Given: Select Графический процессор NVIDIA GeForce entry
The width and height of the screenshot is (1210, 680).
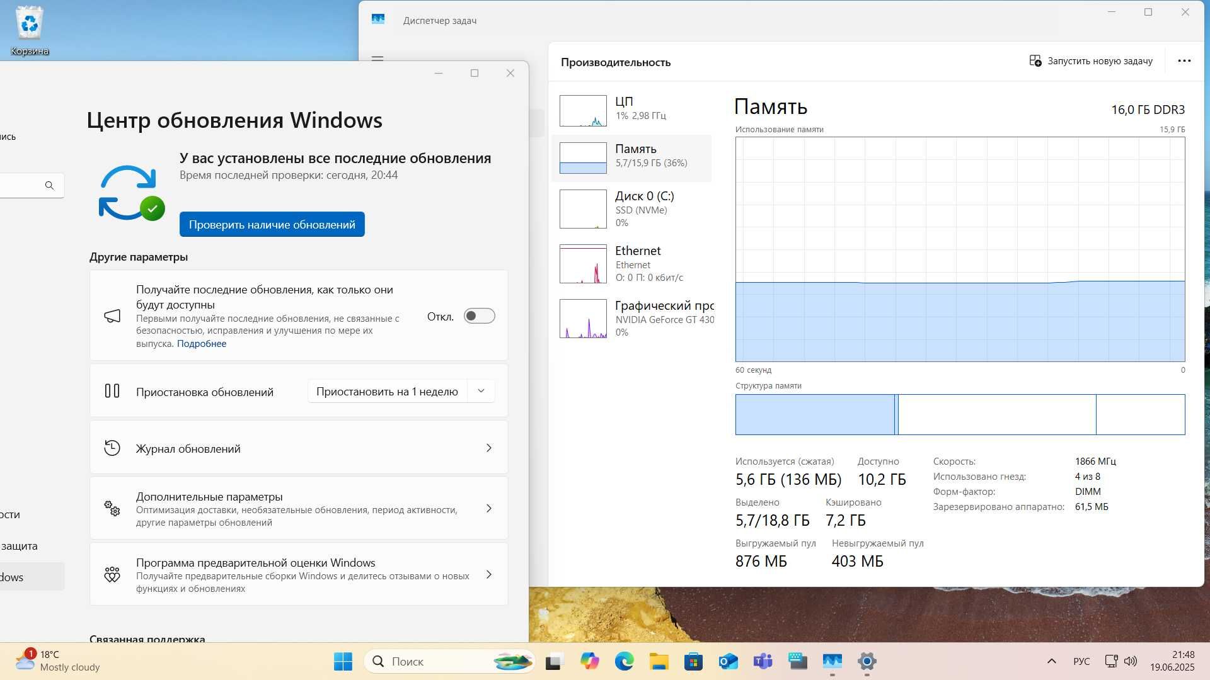Looking at the screenshot, I should click(x=633, y=319).
